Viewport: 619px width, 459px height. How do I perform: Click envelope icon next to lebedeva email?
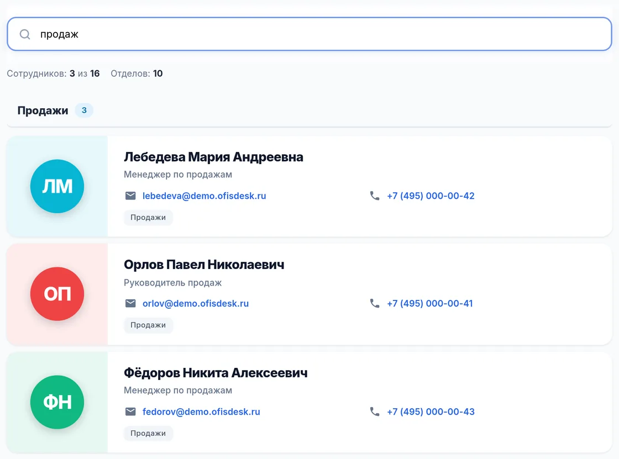click(x=130, y=196)
